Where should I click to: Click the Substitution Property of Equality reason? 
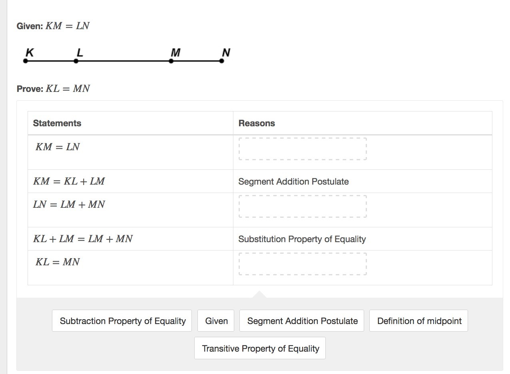point(302,239)
